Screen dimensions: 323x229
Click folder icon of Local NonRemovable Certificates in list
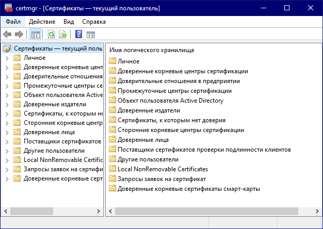pyautogui.click(x=112, y=169)
